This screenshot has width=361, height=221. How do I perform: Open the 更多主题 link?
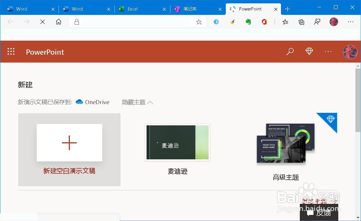(x=320, y=202)
